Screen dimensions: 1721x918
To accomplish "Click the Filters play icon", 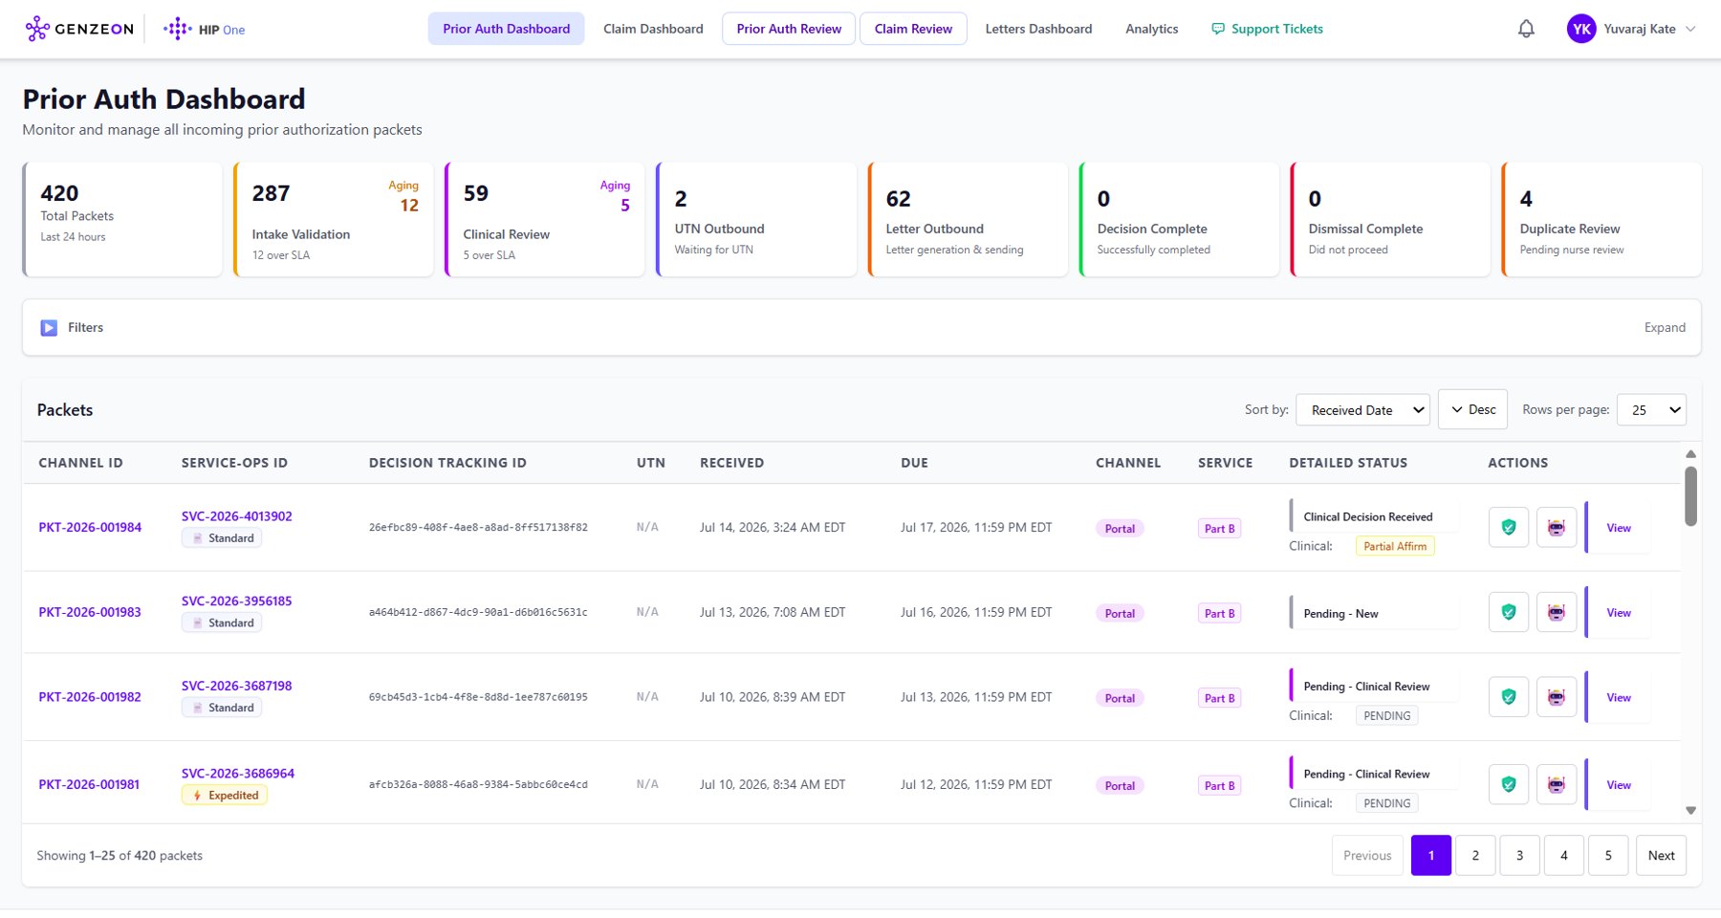I will pyautogui.click(x=49, y=328).
